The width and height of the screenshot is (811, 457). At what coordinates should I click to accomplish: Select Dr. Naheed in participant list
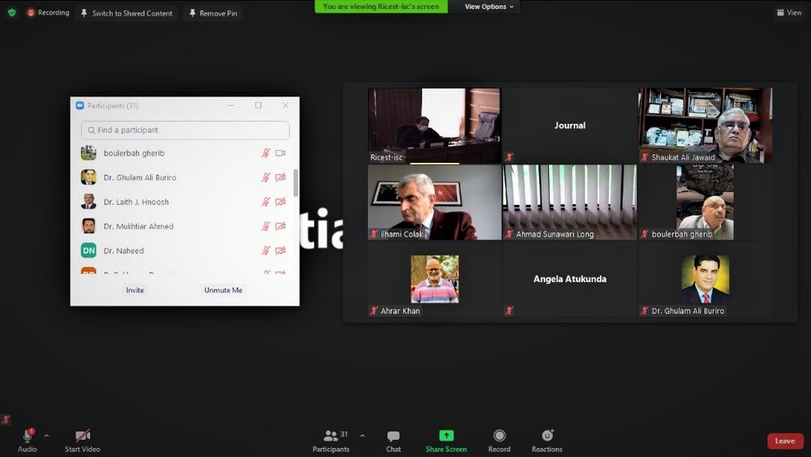(x=183, y=250)
